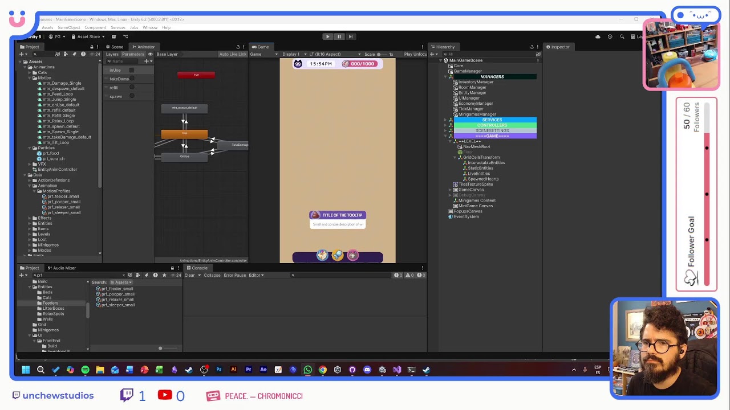Select the red Exit state node
Screen dimensions: 730x410
196,75
